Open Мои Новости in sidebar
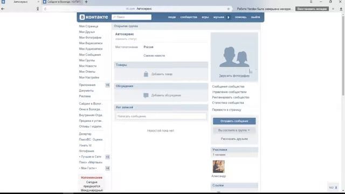Image resolution: width=345 pixels, height=194 pixels. point(87,66)
